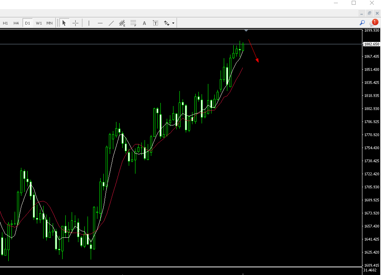Select the Equidistant Channel tool

coord(122,23)
